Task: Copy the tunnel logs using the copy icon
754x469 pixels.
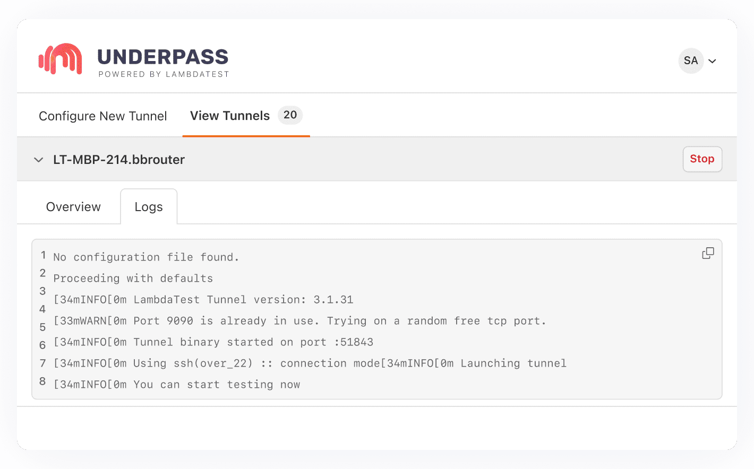Action: pyautogui.click(x=707, y=253)
